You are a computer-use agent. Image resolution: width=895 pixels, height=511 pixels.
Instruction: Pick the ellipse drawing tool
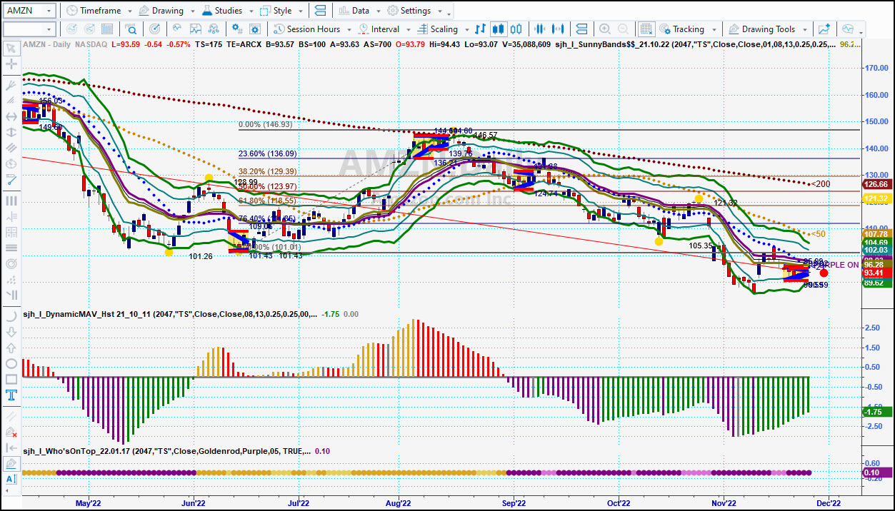coord(11,363)
